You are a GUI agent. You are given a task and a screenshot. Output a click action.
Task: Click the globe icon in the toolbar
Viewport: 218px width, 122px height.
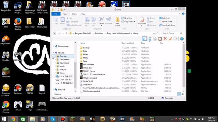pyautogui.click(x=182, y=39)
